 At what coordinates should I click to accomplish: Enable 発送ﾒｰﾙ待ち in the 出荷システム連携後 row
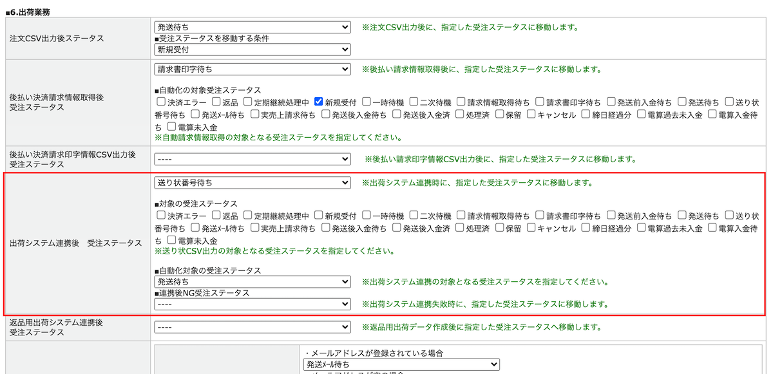196,228
